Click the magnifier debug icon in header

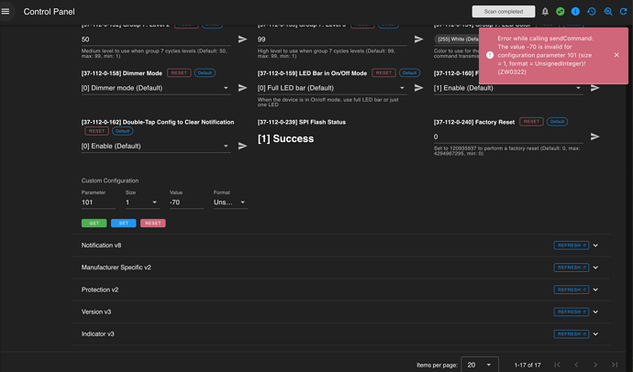[607, 12]
